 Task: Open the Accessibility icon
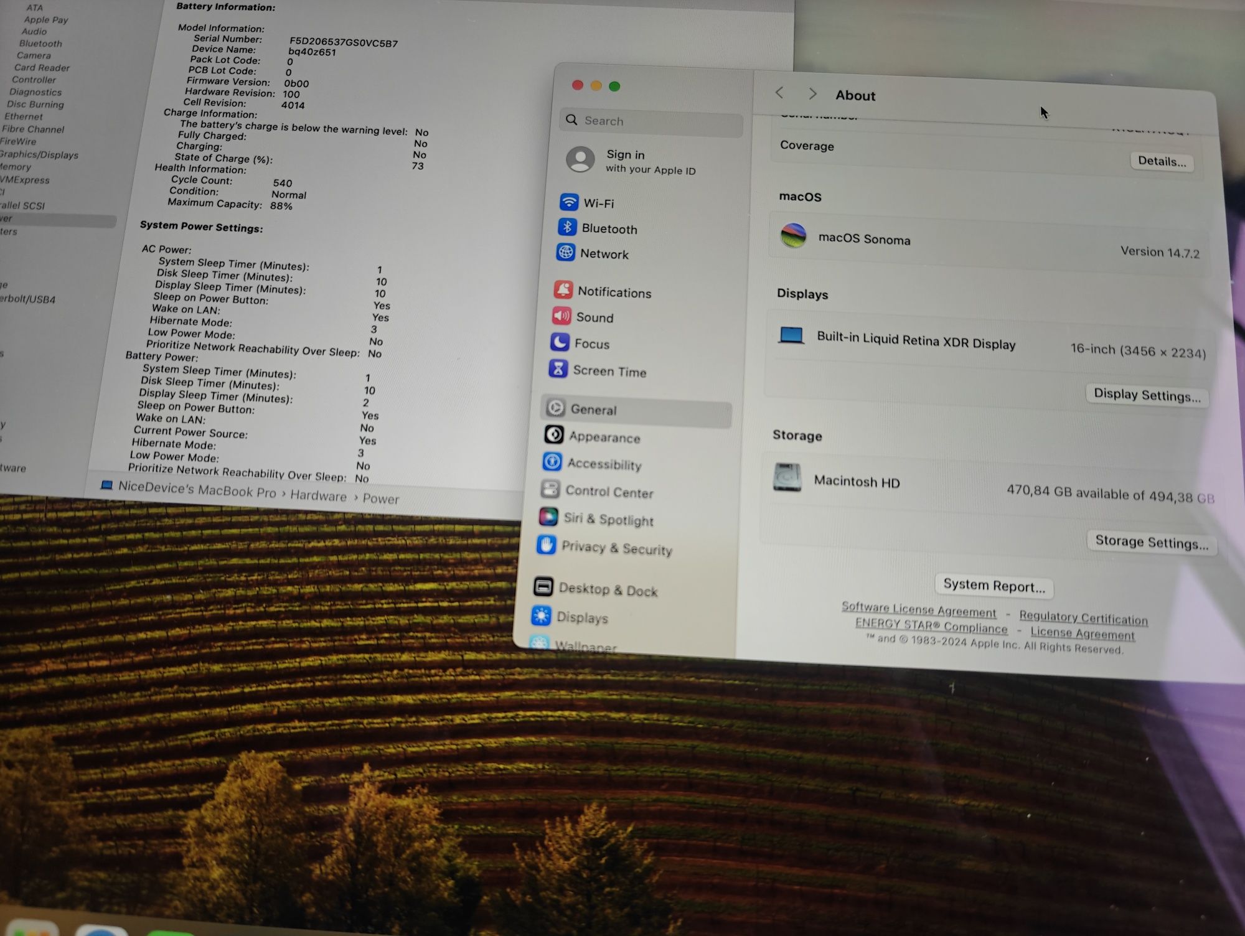552,462
